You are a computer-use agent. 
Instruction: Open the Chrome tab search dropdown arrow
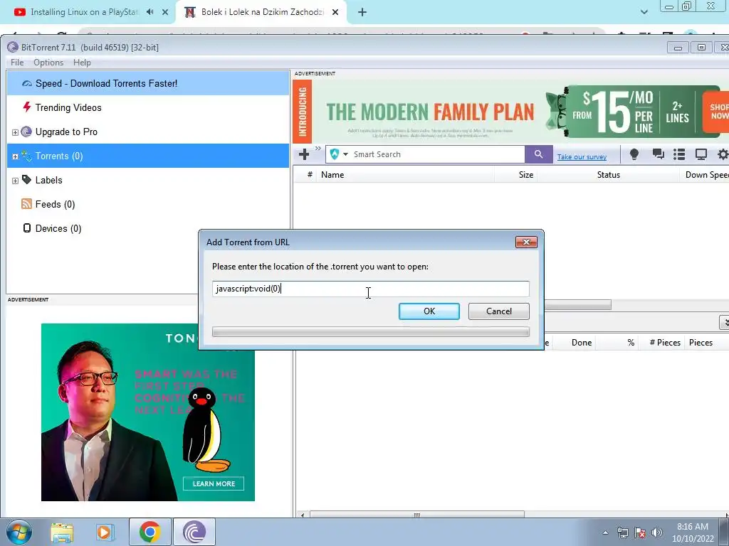pyautogui.click(x=644, y=13)
